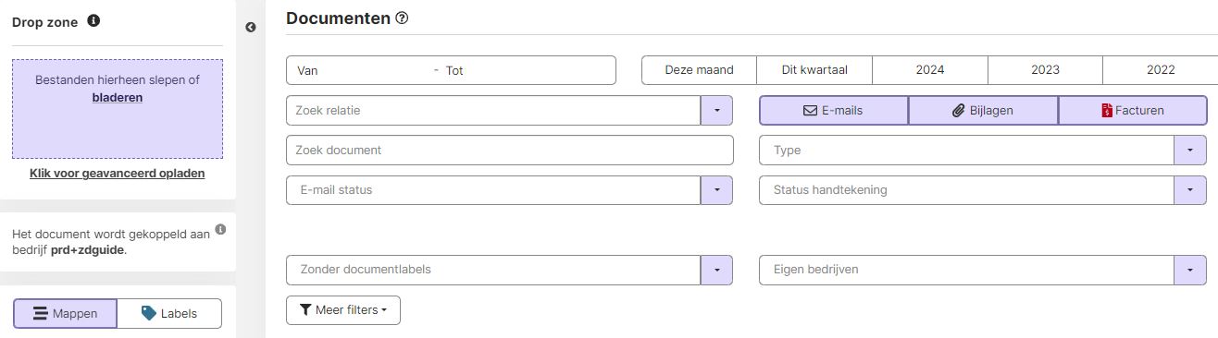Open Klik voor geavanceerd opladen link
Image resolution: width=1218 pixels, height=338 pixels.
point(118,173)
